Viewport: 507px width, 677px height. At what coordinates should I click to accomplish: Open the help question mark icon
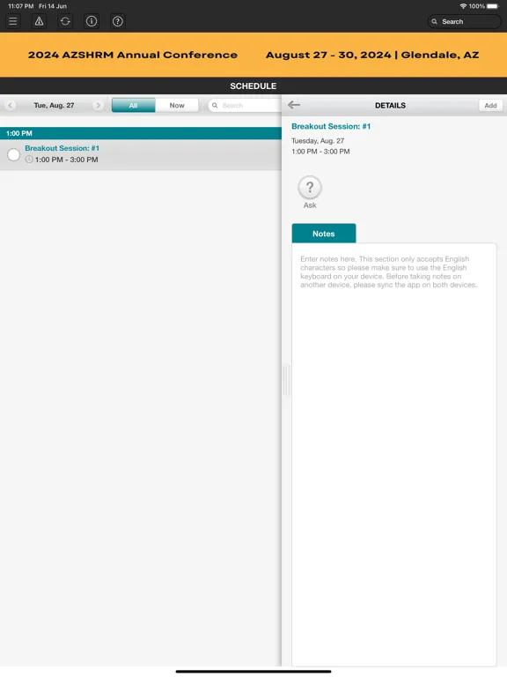click(118, 21)
